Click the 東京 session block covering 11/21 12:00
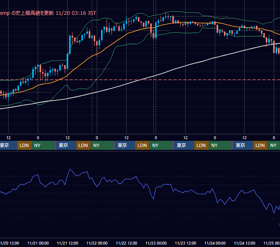 click(66, 145)
